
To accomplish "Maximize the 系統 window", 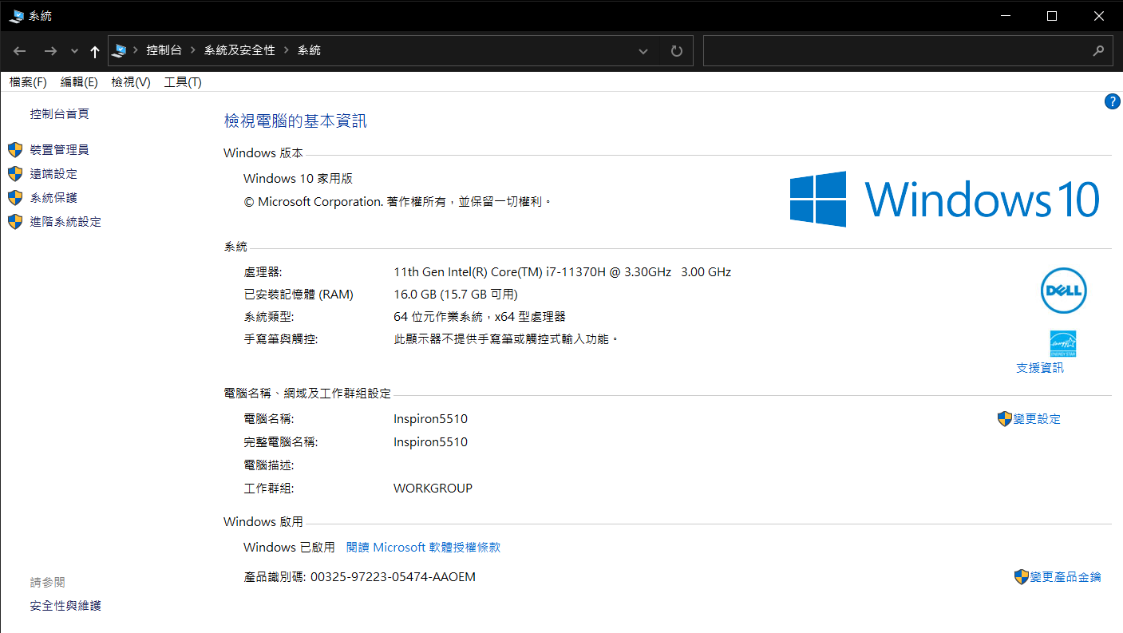I will point(1052,16).
